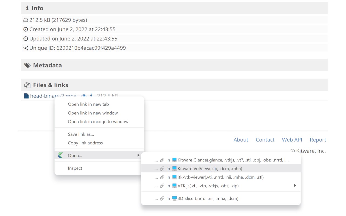346x216 pixels.
Task: Click the share icon beside Unique ID
Action: click(x=26, y=48)
